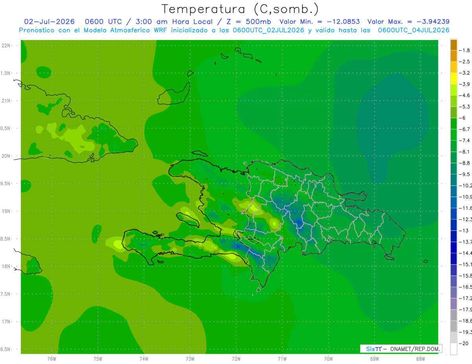
Task: Click the '-13' colorbar label
Action: pyautogui.click(x=465, y=230)
